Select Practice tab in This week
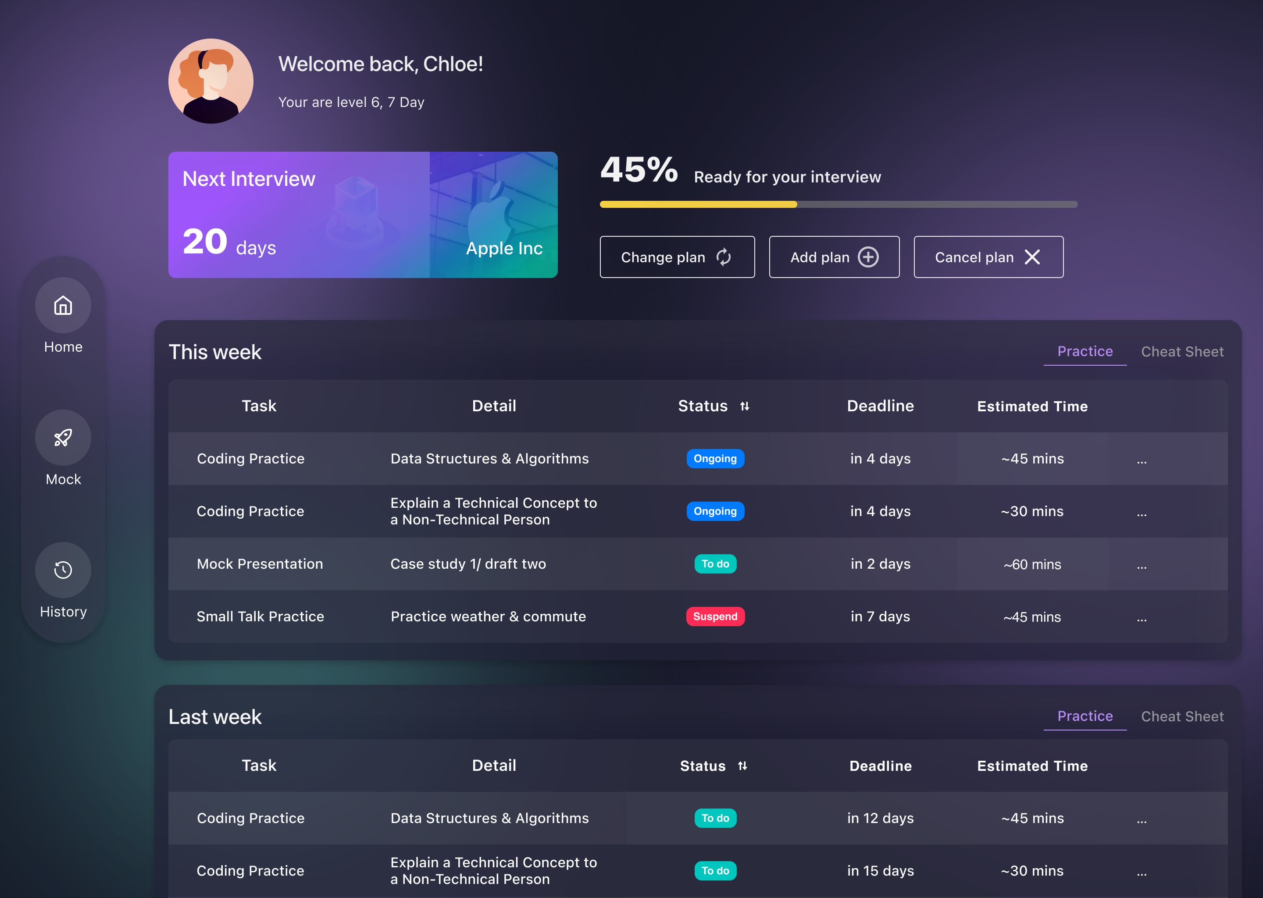 1085,351
